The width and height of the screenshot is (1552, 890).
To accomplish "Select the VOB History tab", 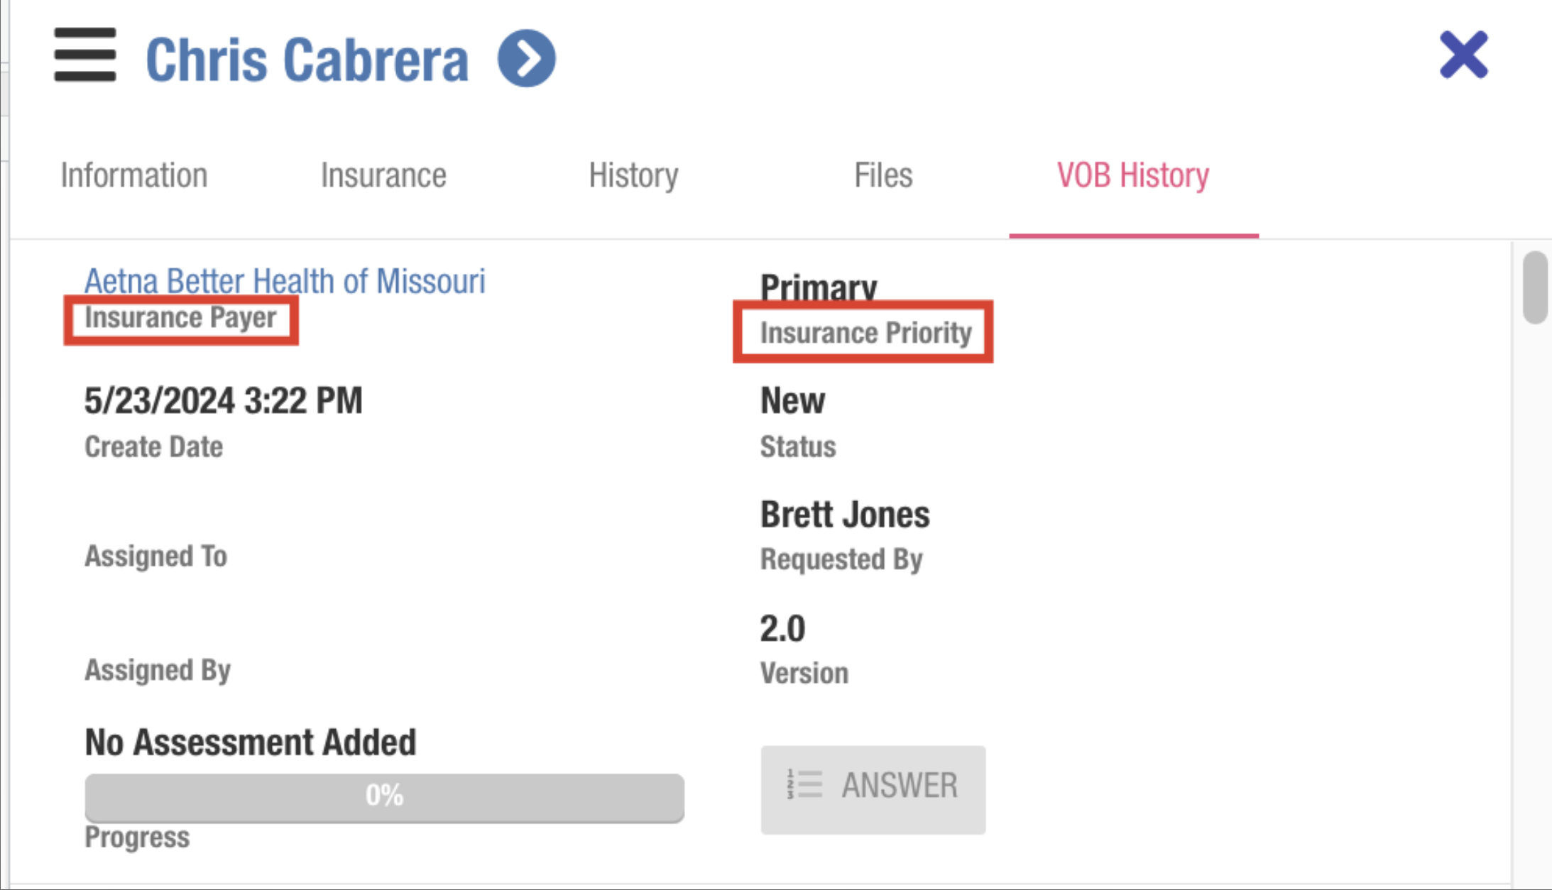I will (1133, 175).
